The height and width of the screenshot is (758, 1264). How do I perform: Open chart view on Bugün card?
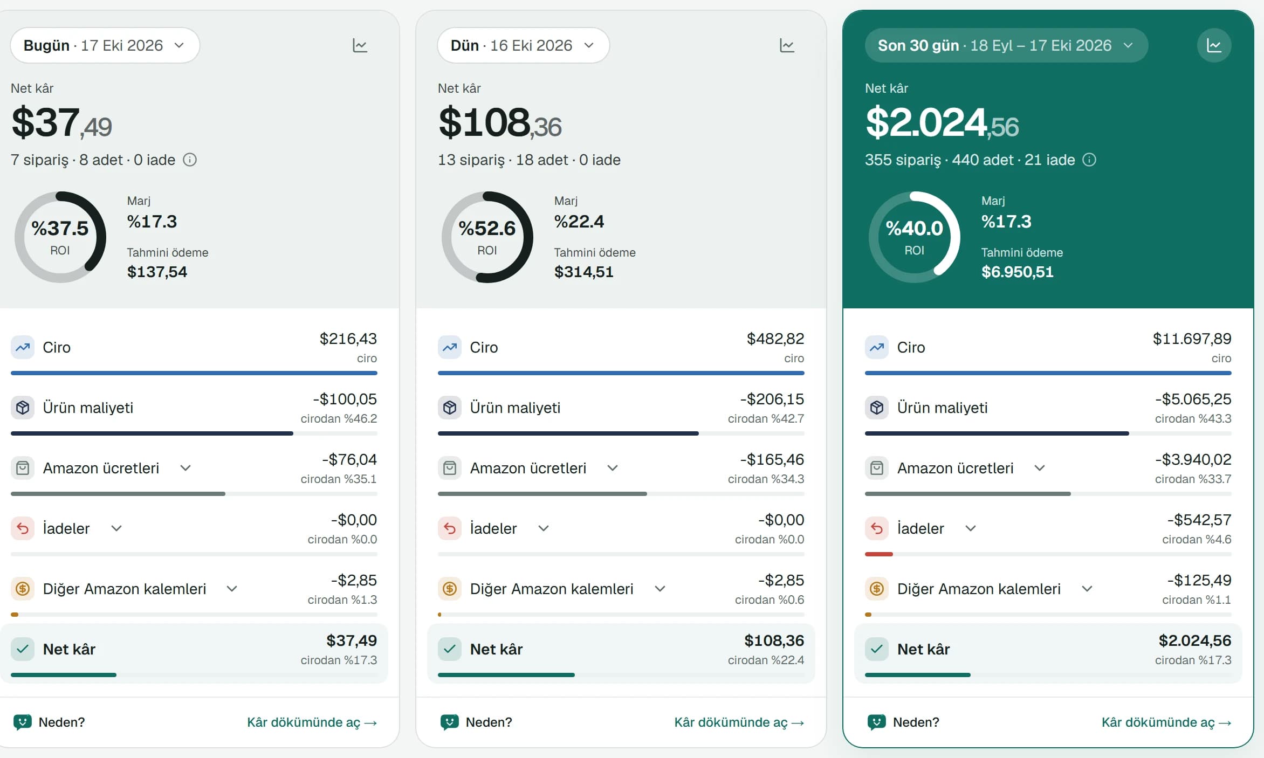[360, 45]
